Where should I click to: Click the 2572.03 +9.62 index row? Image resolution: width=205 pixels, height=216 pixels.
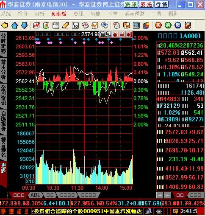click(x=180, y=132)
